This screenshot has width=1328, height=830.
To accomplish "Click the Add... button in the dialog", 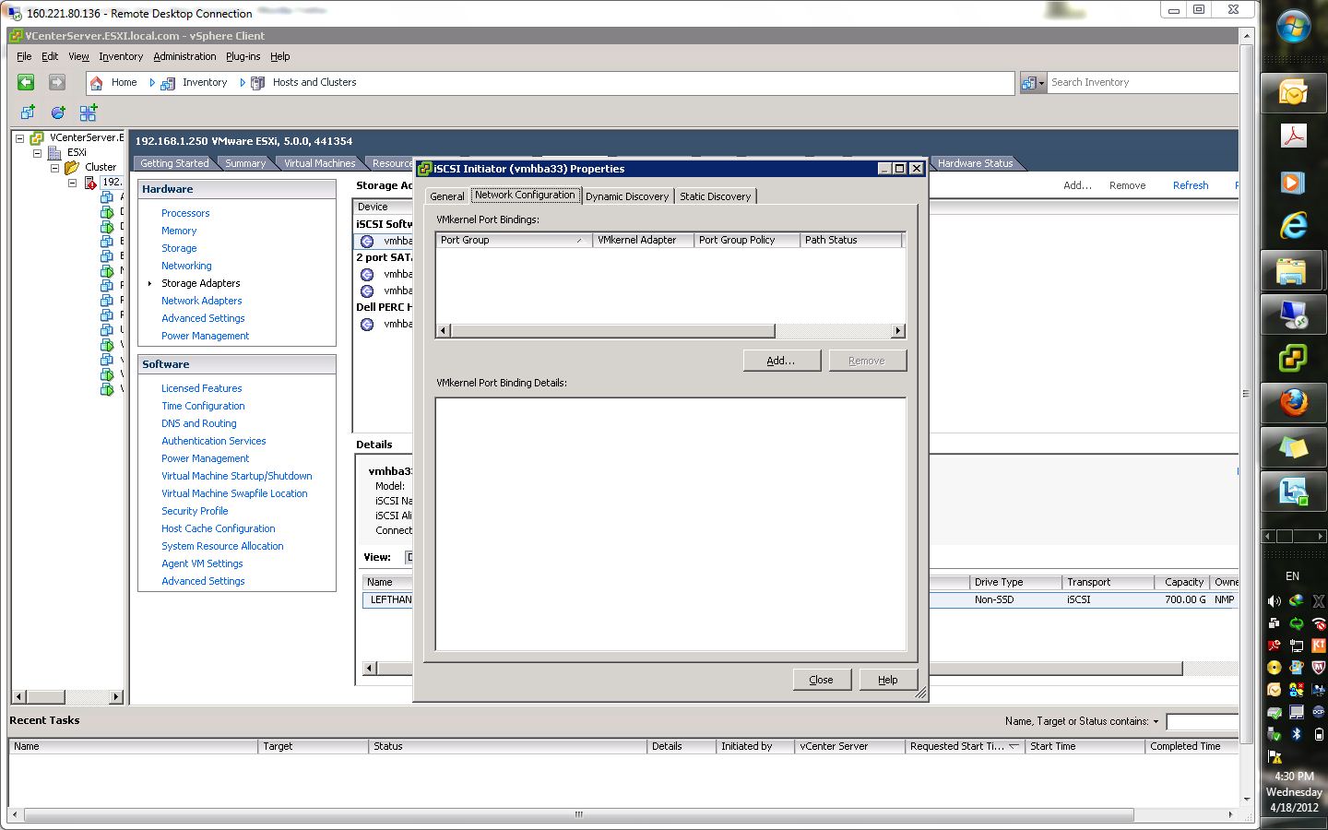I will pyautogui.click(x=781, y=361).
